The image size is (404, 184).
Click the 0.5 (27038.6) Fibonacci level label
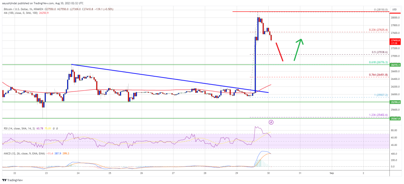coord(380,52)
